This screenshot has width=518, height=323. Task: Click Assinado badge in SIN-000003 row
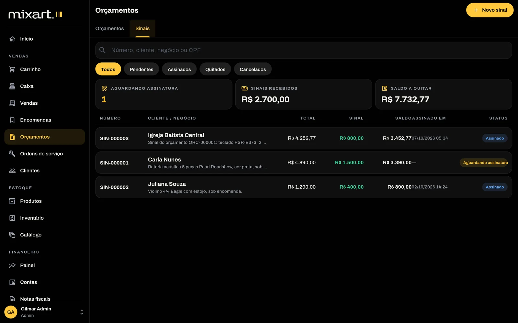tap(495, 138)
